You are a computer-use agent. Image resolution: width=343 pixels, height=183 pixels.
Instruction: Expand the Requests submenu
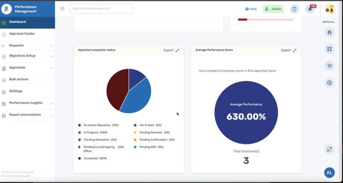point(51,46)
